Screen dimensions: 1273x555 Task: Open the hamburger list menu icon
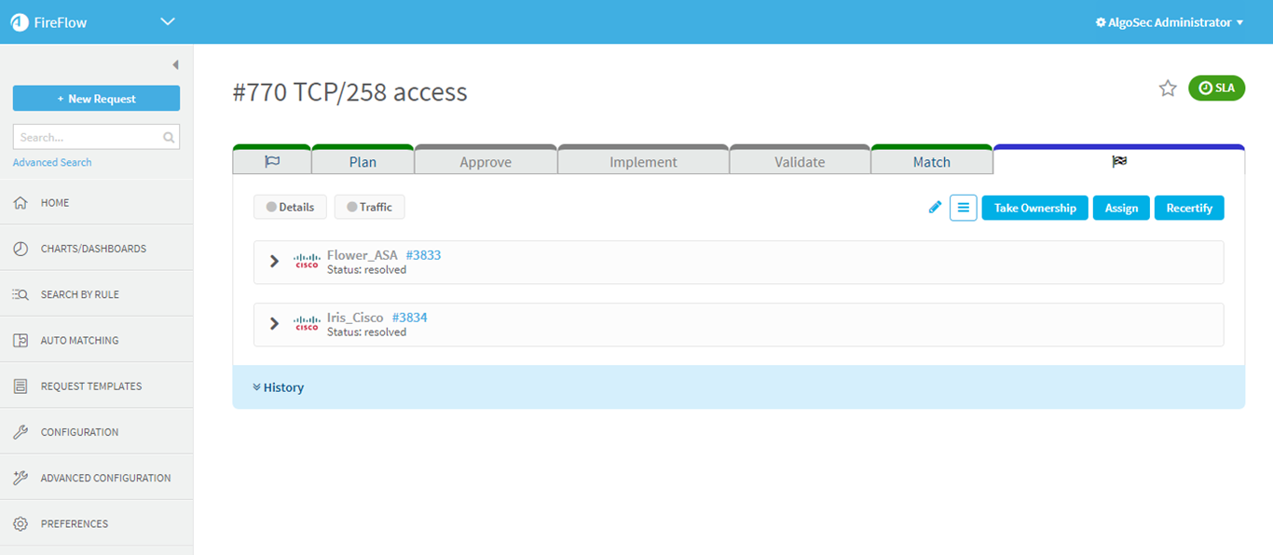tap(963, 208)
